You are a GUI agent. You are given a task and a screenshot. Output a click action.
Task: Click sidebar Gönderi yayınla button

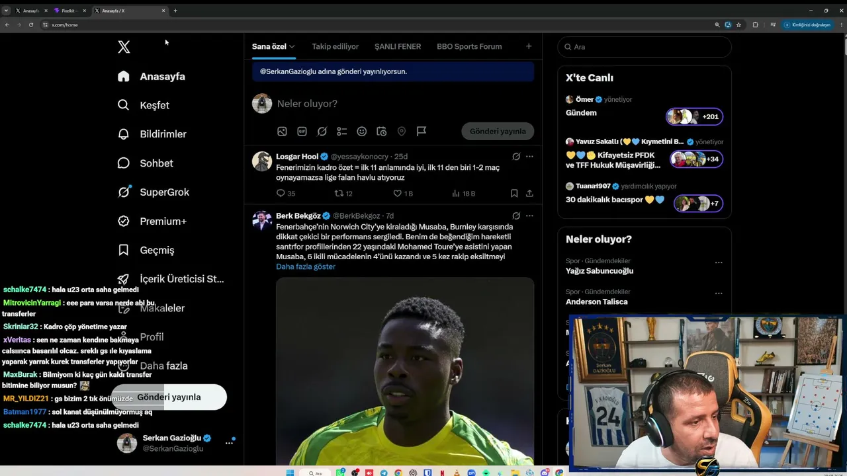169,397
